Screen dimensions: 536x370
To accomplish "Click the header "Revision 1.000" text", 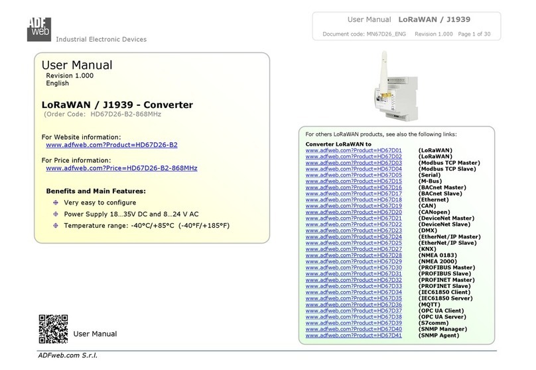I will (433, 34).
